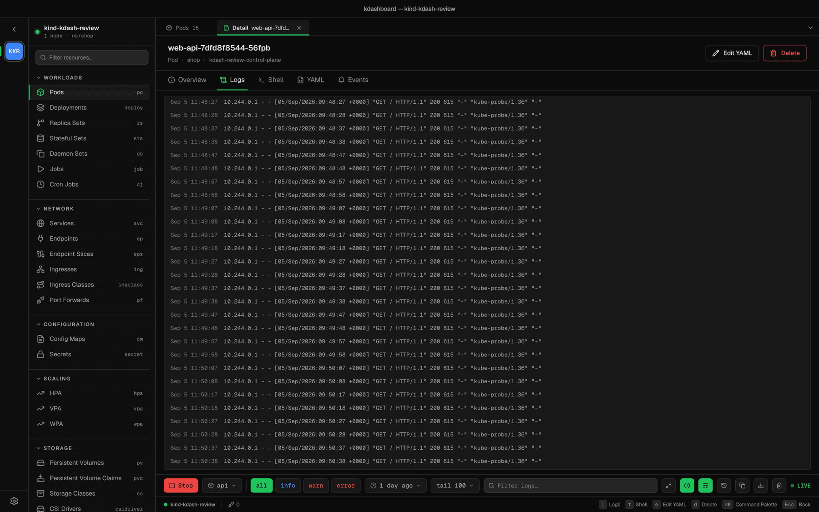Open the 'api' container dropdown
The width and height of the screenshot is (819, 512).
222,486
